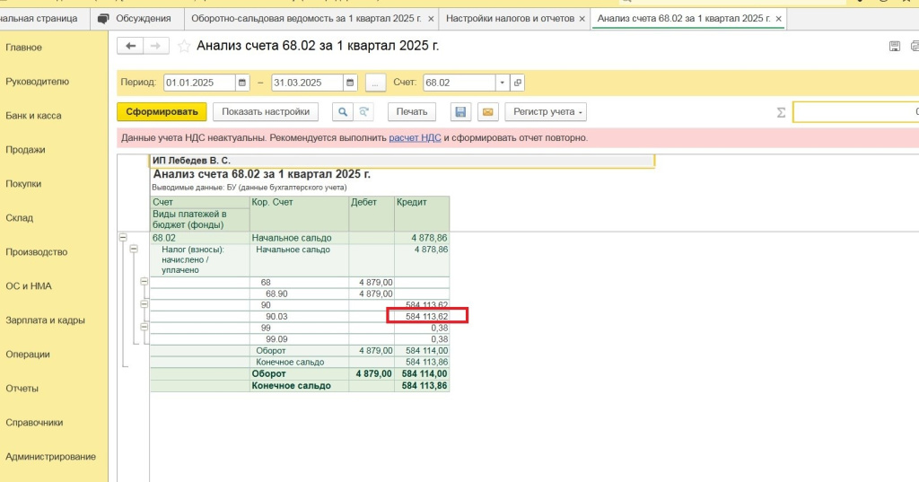919x482 pixels.
Task: Click the Кор. Счет column header
Action: 300,214
